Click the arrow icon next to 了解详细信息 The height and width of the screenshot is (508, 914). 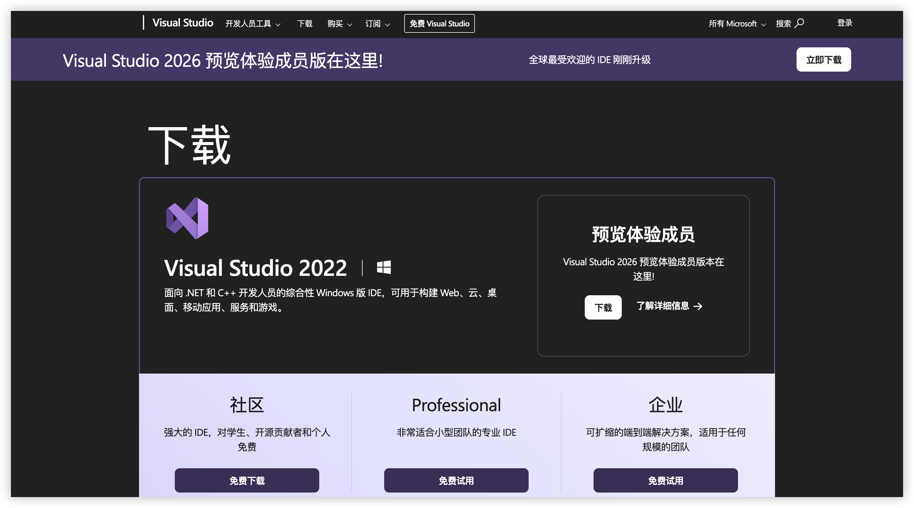pyautogui.click(x=698, y=306)
